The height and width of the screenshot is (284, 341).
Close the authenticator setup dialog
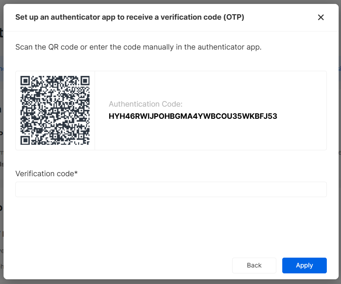(321, 17)
